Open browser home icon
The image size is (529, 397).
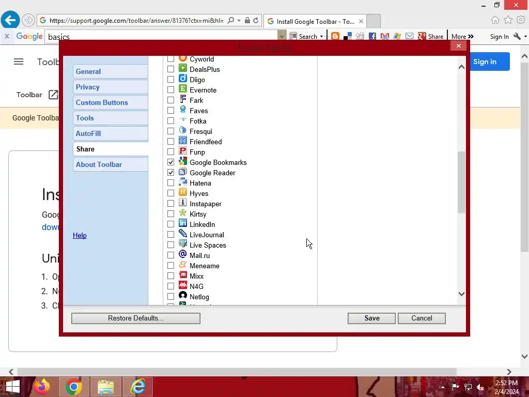[x=495, y=20]
